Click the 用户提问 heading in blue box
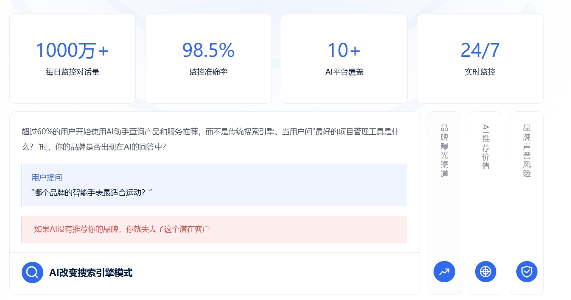This screenshot has height=300, width=571. [x=47, y=178]
